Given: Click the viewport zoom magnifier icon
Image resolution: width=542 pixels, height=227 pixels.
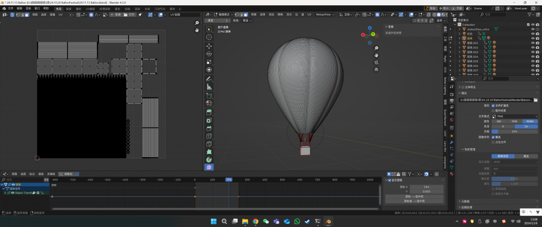Looking at the screenshot, I should coord(376,48).
